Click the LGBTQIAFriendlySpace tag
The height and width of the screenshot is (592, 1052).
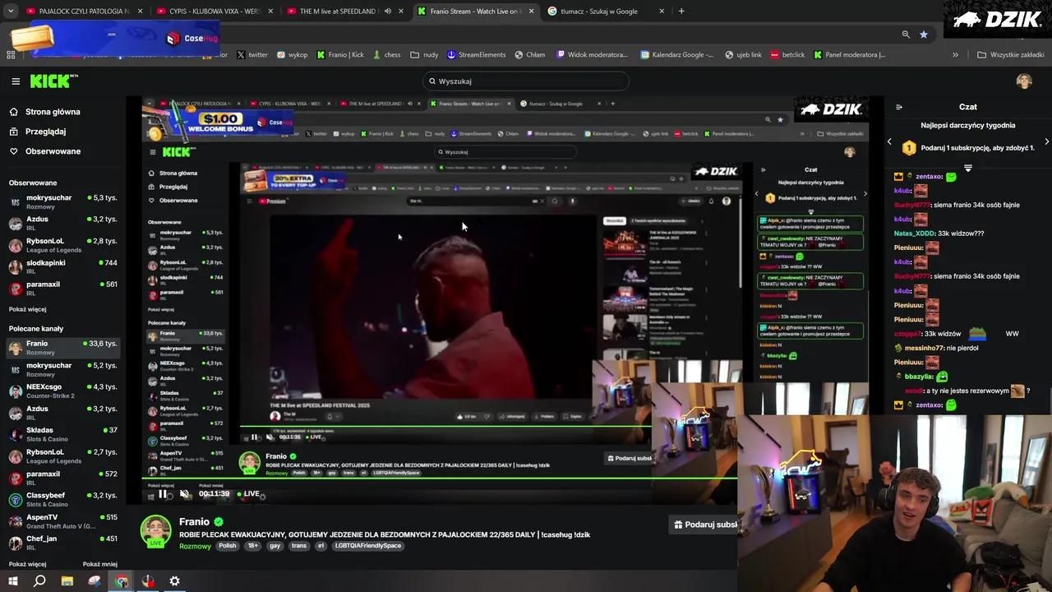[x=368, y=546]
